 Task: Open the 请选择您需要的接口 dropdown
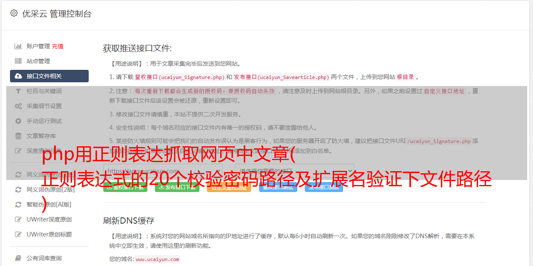pos(294,171)
